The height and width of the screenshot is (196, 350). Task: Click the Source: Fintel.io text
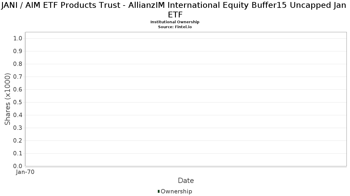pos(175,27)
